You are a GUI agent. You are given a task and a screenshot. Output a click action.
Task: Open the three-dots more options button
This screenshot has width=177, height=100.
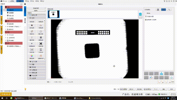[x=173, y=82]
